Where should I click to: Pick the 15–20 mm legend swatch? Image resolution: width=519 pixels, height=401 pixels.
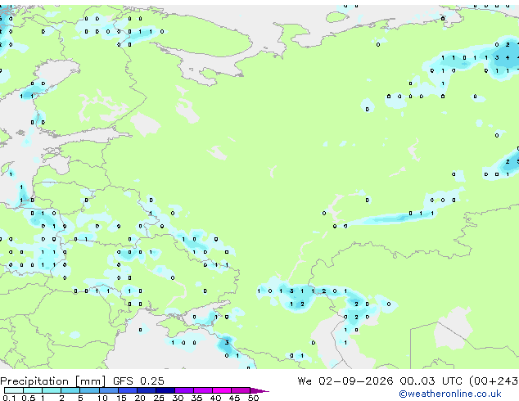pyautogui.click(x=127, y=390)
